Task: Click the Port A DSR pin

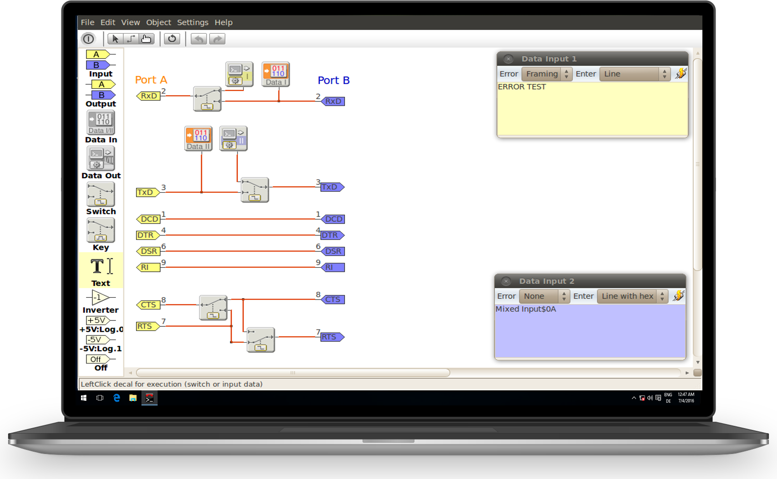Action: point(149,251)
